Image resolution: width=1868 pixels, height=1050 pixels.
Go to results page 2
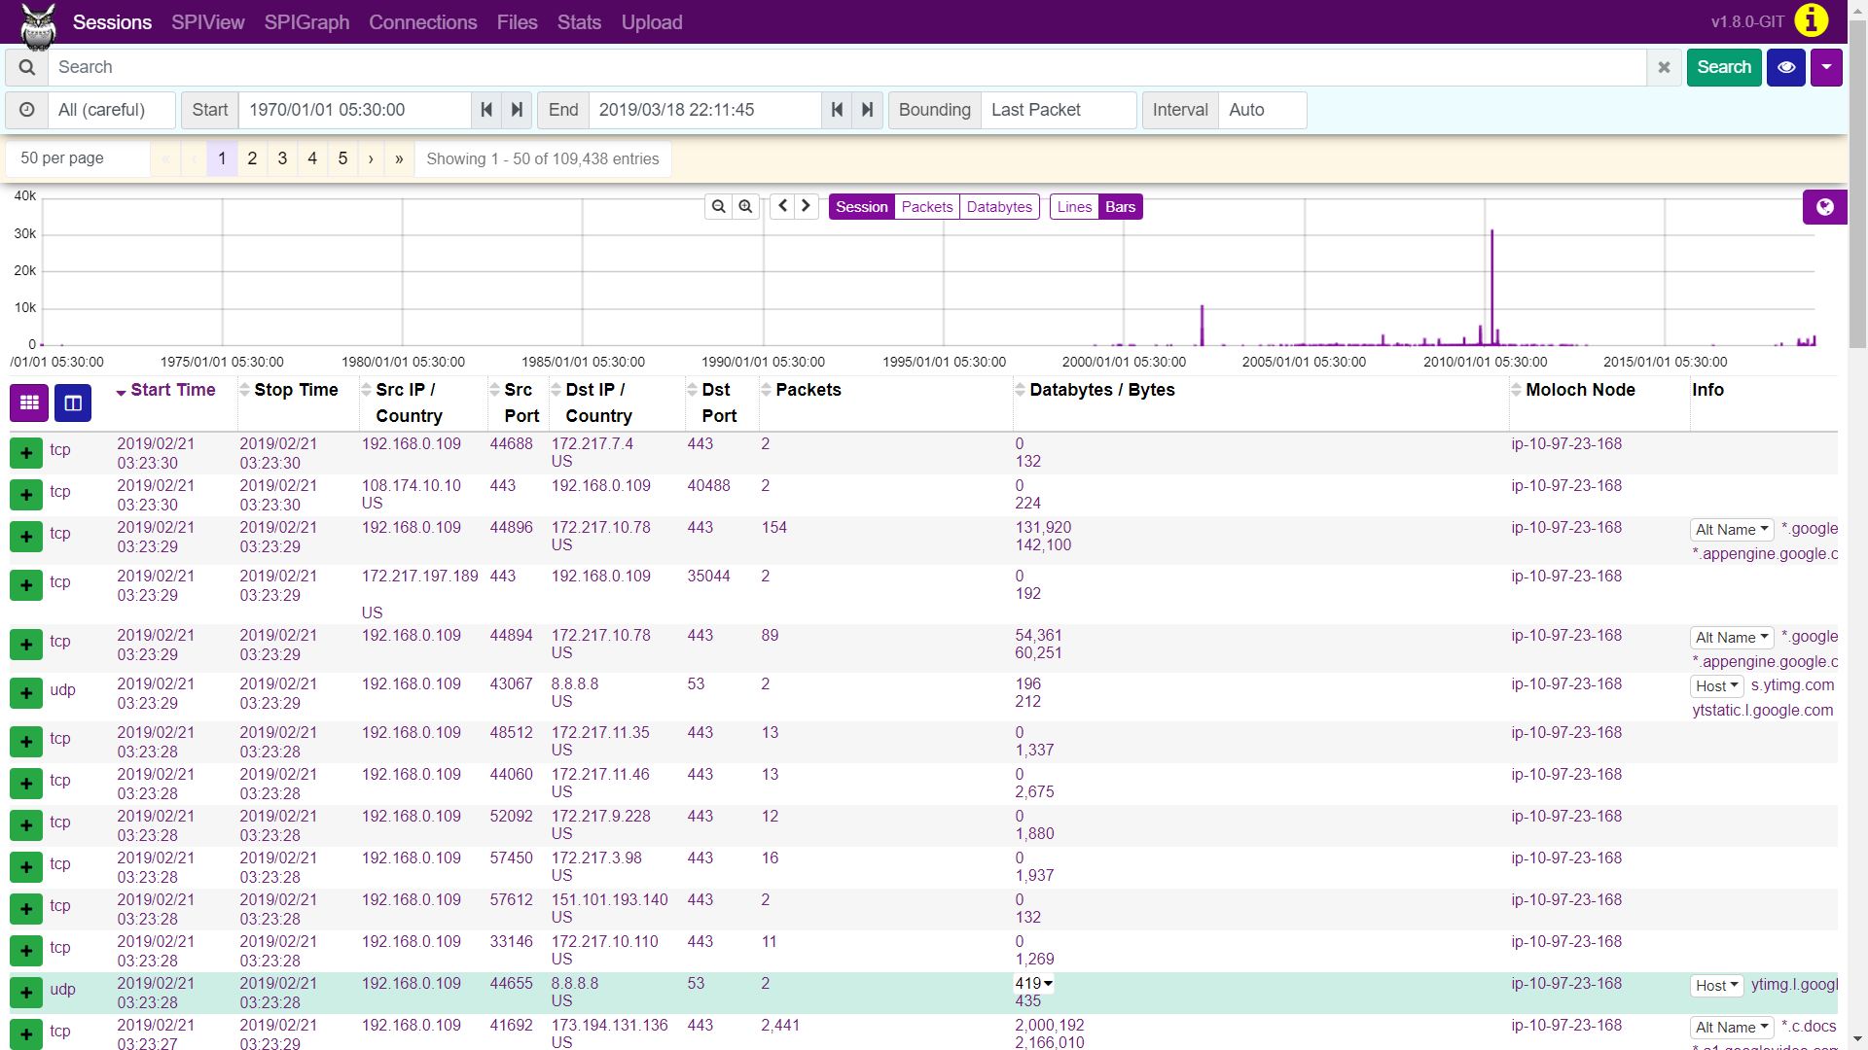[252, 158]
